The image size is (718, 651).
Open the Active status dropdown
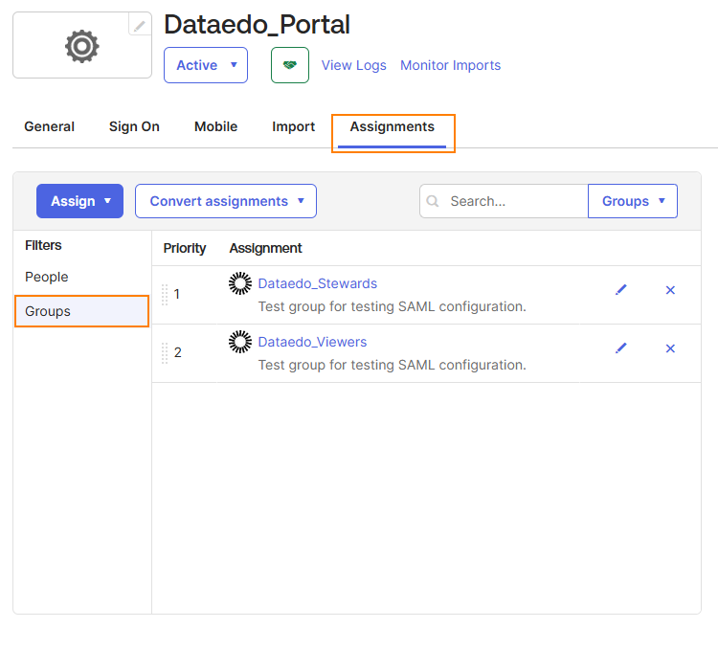tap(206, 65)
